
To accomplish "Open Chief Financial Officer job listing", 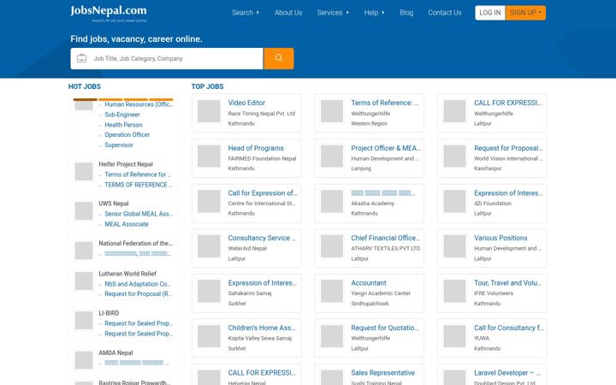I will pos(385,238).
